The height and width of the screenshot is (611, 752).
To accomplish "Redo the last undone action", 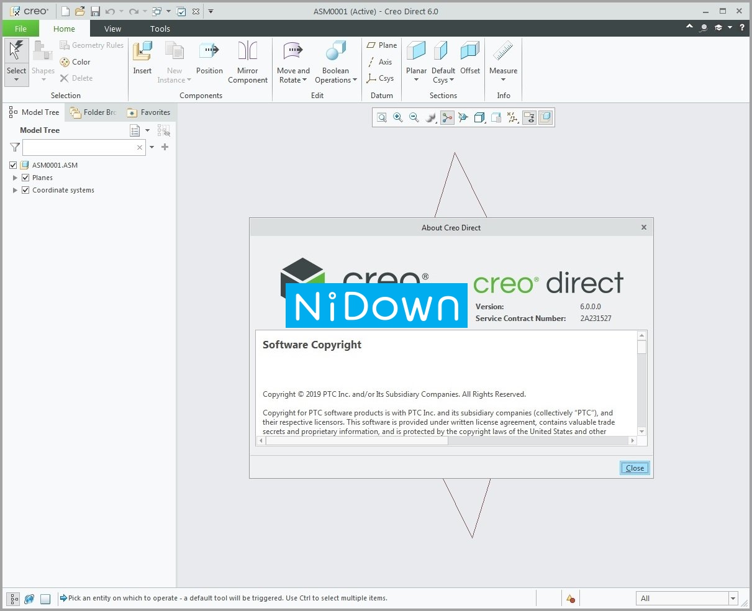I will tap(134, 11).
